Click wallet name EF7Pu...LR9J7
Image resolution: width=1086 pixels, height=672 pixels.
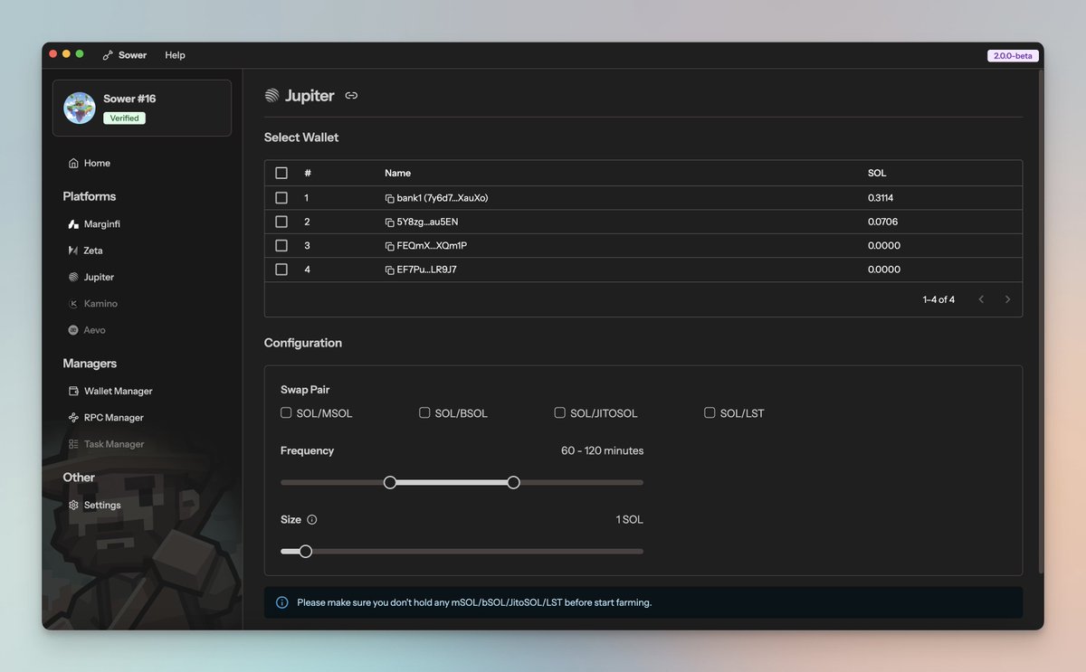click(x=426, y=270)
